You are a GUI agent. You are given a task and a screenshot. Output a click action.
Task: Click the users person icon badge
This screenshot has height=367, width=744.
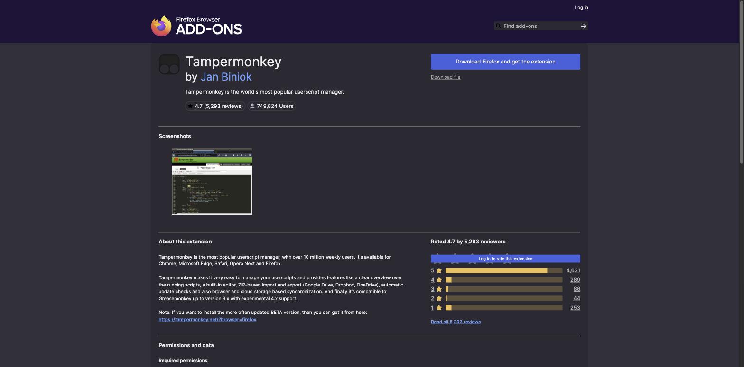[x=252, y=106]
